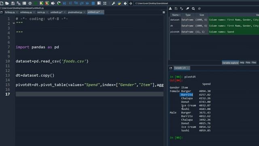Viewport: 259px width, 146px height.
Task: Switch to norm.py tab
Action: click(x=41, y=12)
